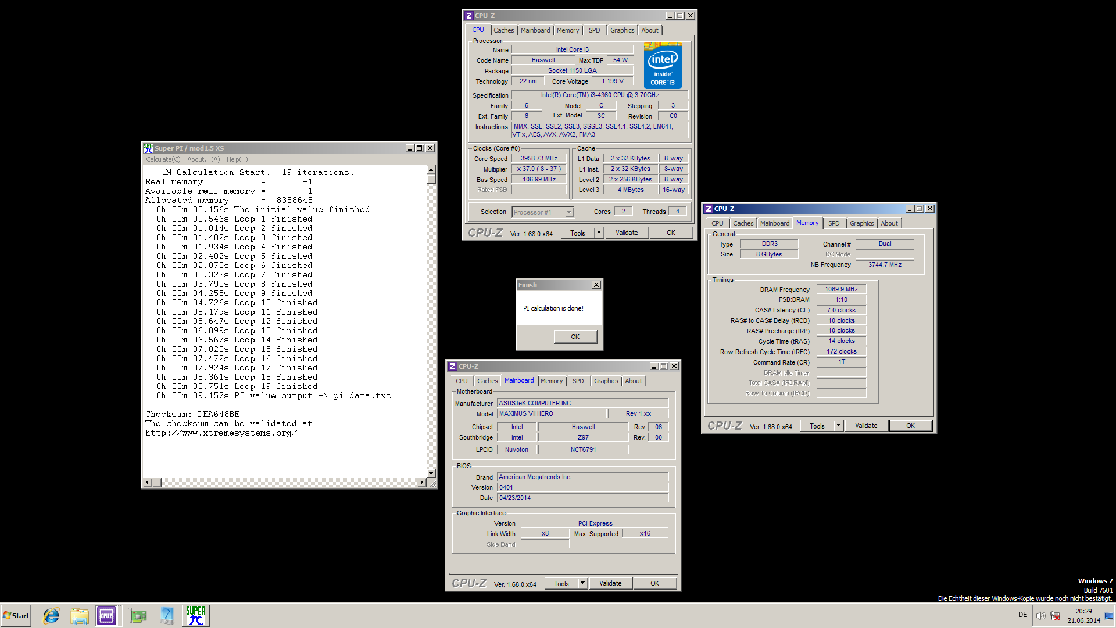Click the DRAM Frequency 1069.9 MHz field
Viewport: 1116px width, 628px height.
point(841,289)
